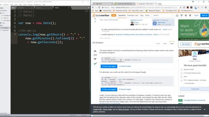Open the Help menu in Sublime Text

(x=44, y=5)
